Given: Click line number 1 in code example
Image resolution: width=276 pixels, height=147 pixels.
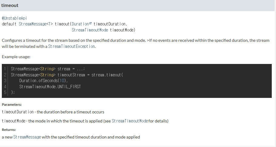Looking at the screenshot, I should click(5, 69).
